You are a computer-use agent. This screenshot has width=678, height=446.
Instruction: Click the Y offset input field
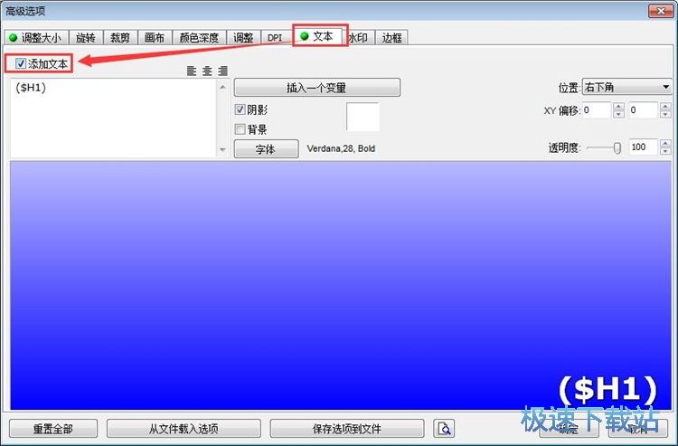click(643, 109)
